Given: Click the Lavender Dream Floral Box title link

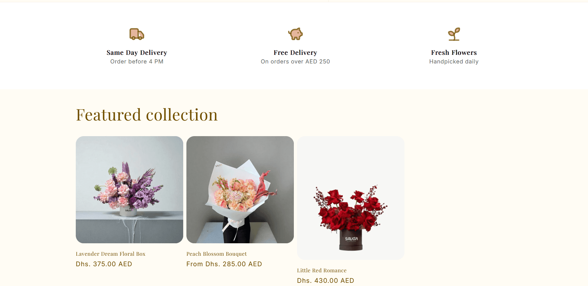Looking at the screenshot, I should pos(111,254).
